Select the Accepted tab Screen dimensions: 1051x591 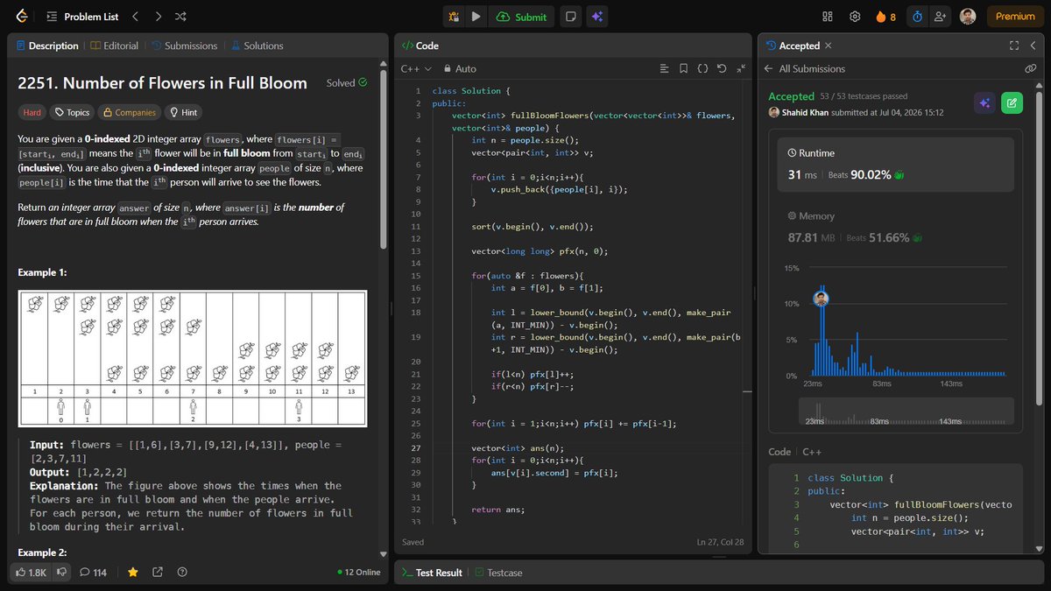click(793, 46)
